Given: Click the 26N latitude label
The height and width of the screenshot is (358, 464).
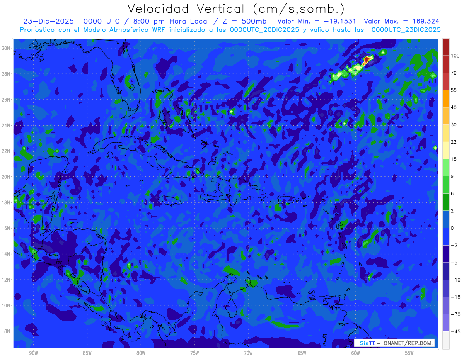Looking at the screenshot, I should 7,100.
